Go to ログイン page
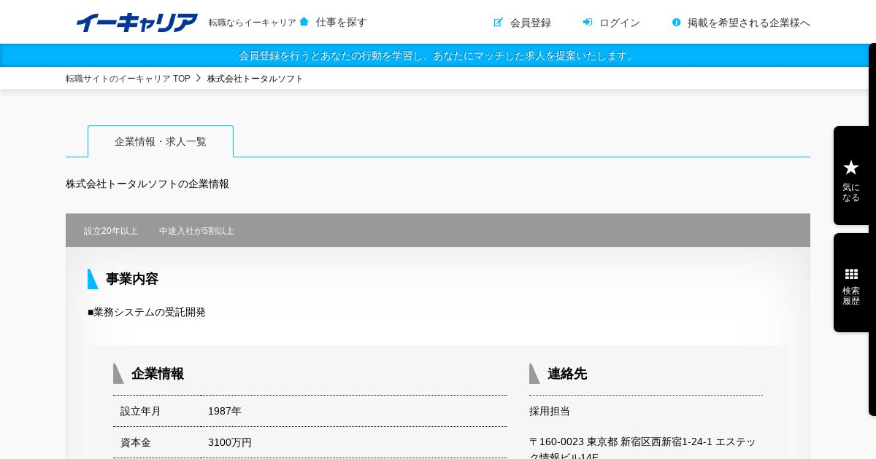 coord(620,23)
